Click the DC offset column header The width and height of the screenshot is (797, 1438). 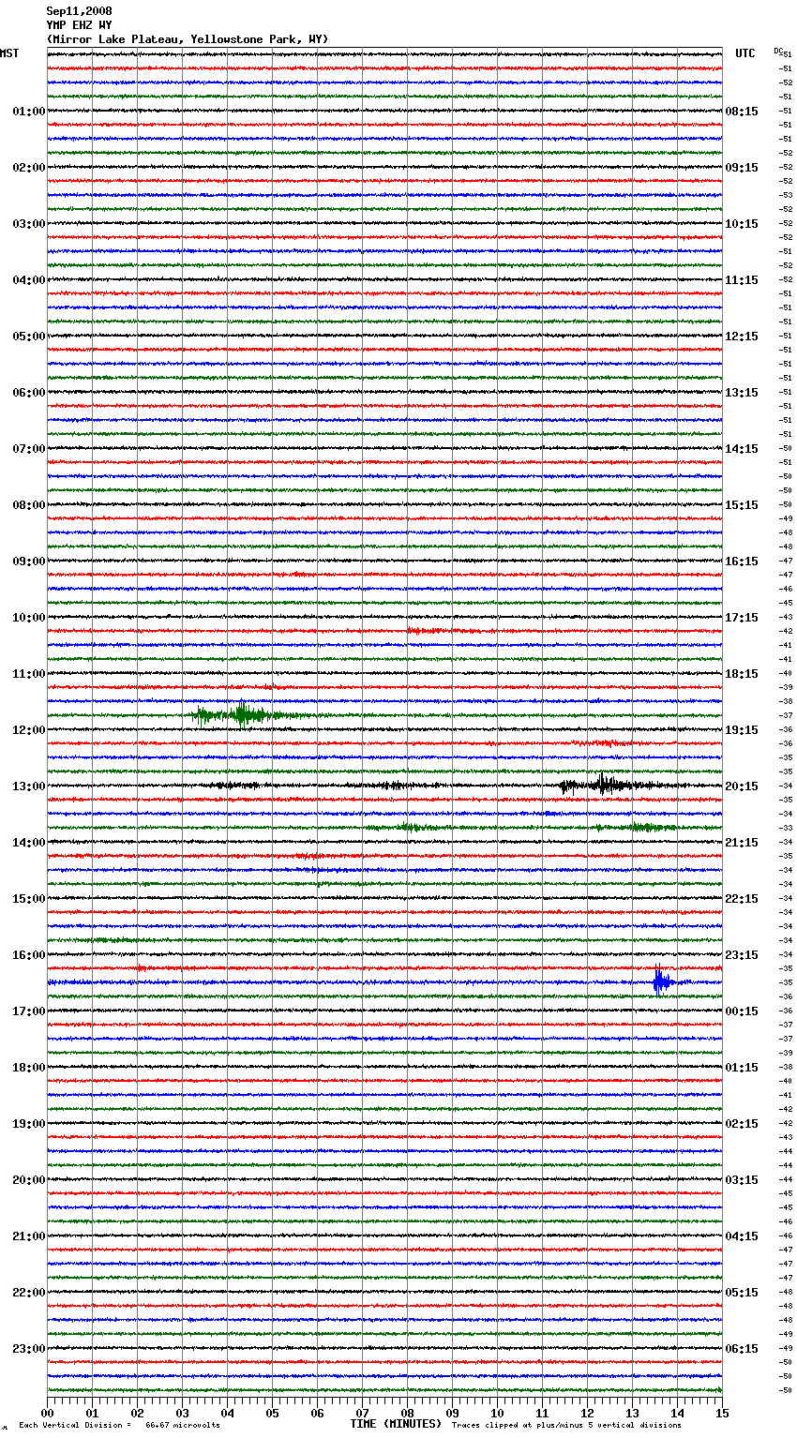click(778, 51)
